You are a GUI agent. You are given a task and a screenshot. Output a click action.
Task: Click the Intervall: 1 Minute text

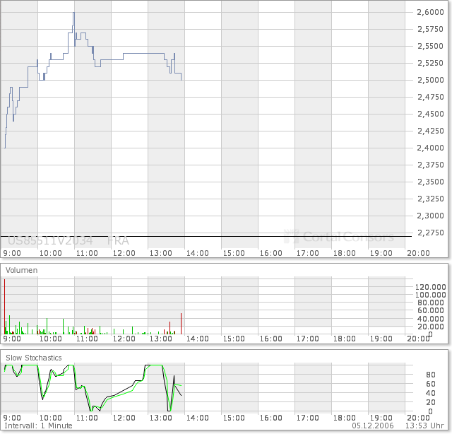click(38, 426)
